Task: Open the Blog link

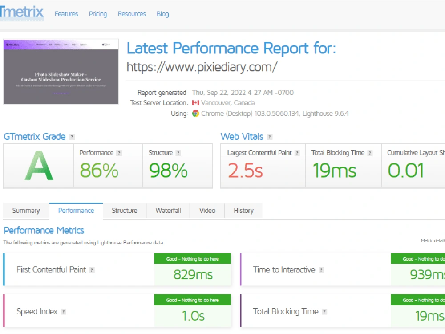Action: (162, 14)
